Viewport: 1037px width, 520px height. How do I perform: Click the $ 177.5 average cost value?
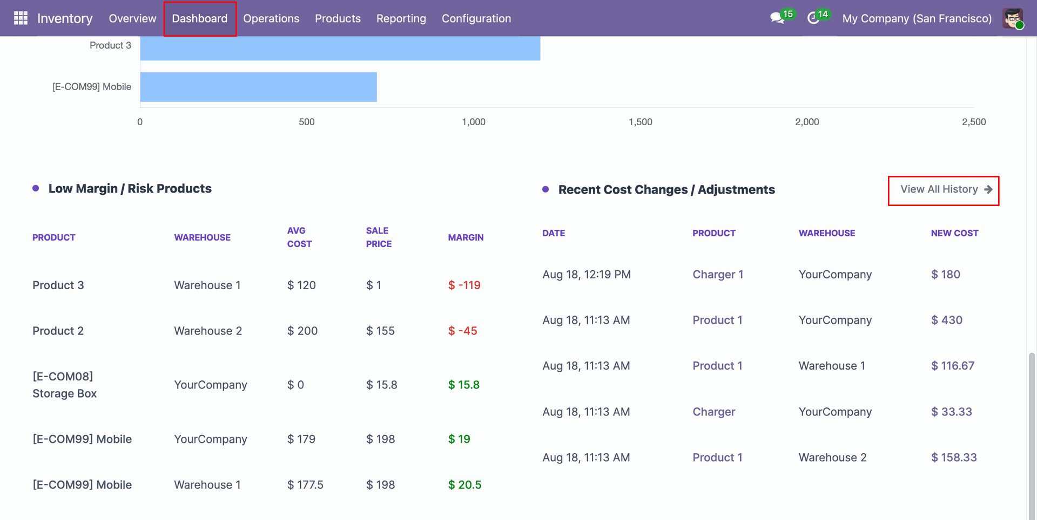pos(305,484)
